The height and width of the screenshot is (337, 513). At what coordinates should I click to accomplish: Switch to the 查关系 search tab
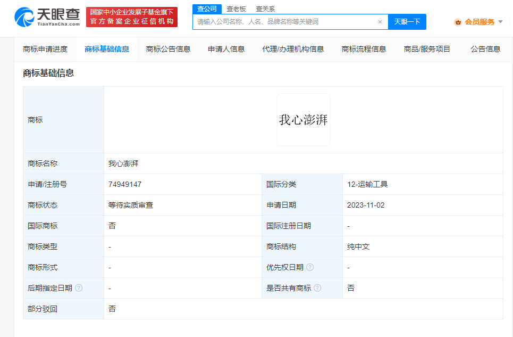click(x=265, y=9)
